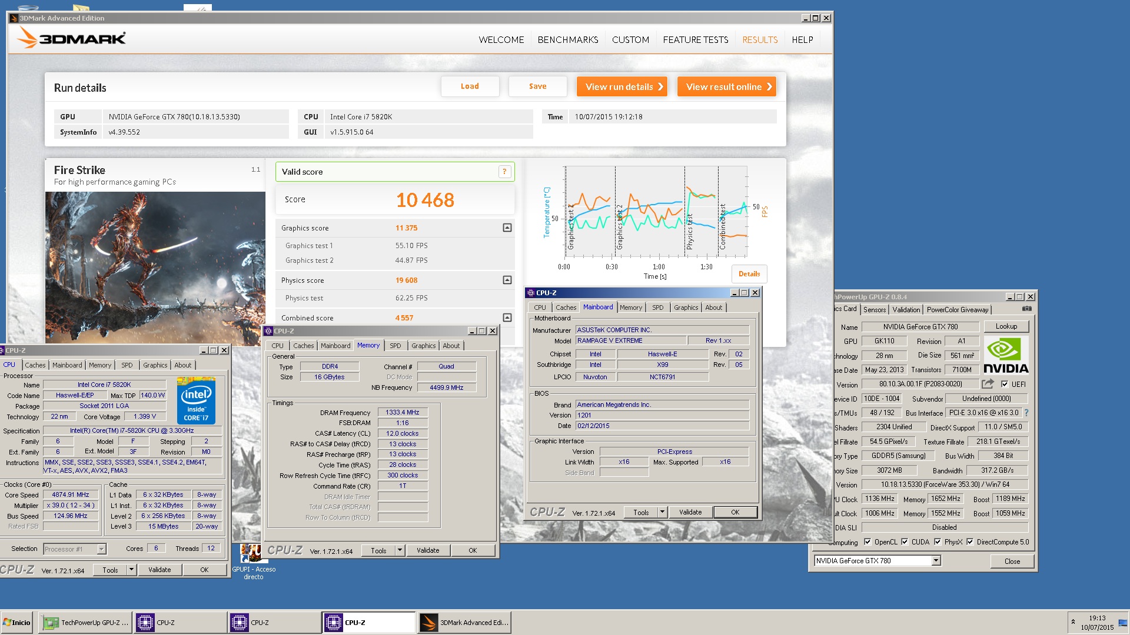
Task: Click the Fire Strike preview image
Action: [x=155, y=268]
